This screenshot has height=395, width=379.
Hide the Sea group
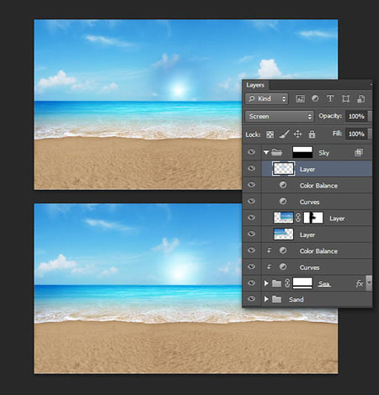click(252, 282)
